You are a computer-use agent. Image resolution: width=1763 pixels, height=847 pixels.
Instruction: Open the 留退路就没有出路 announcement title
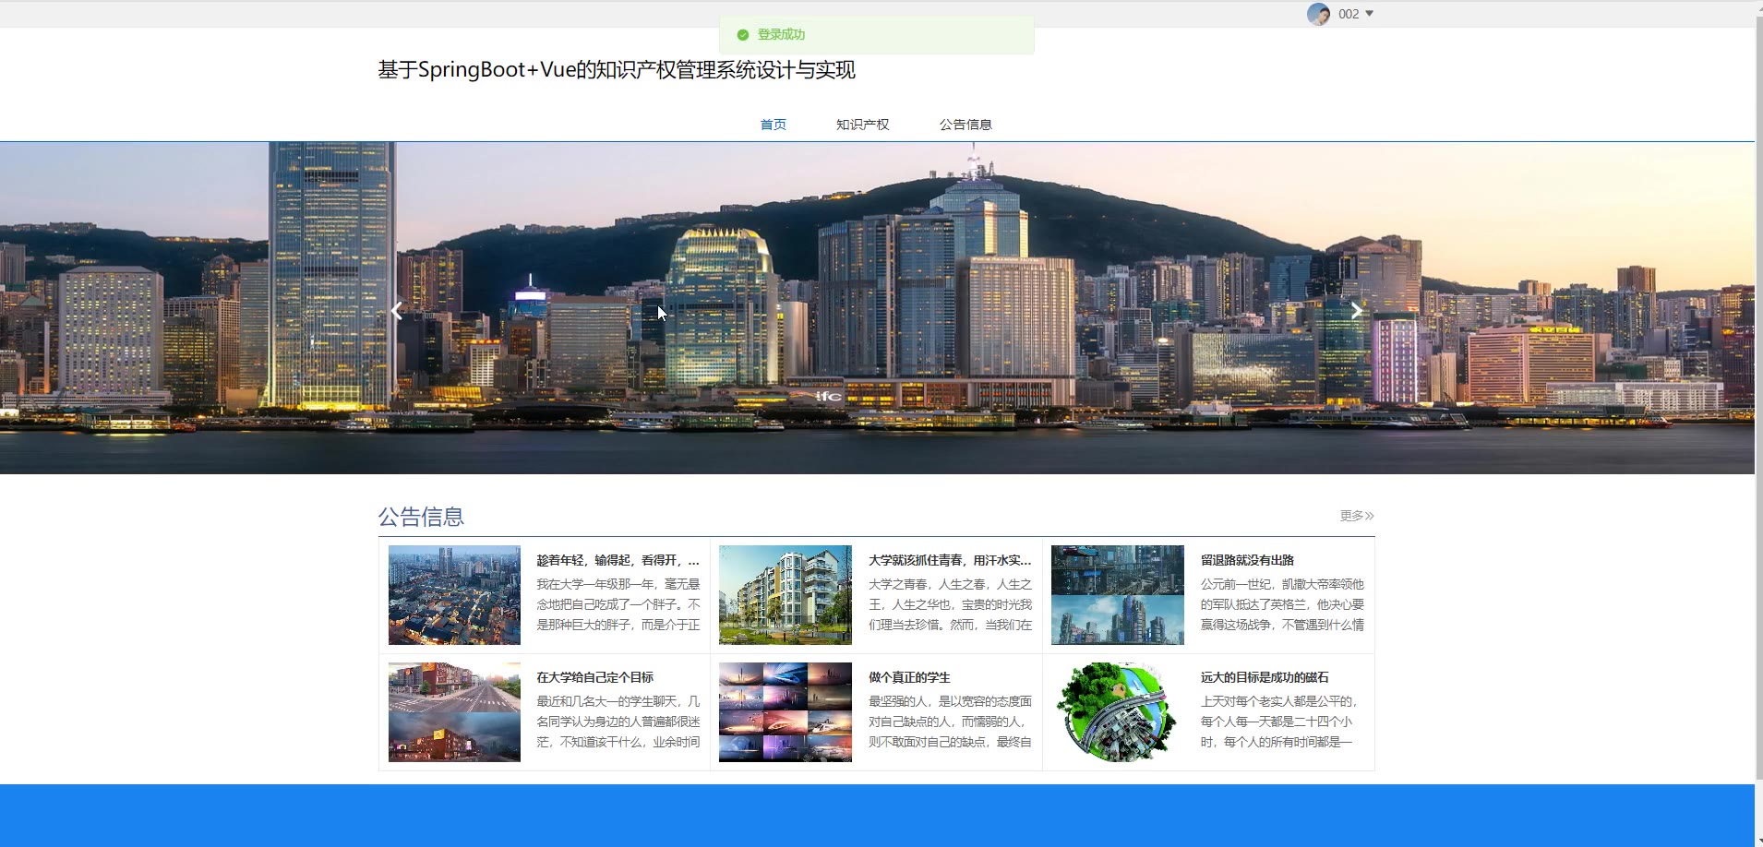point(1247,560)
